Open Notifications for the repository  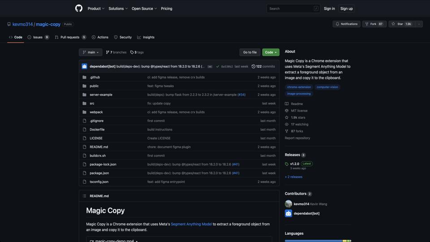(346, 24)
